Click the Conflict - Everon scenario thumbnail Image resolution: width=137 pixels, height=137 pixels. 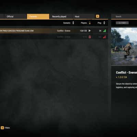(x=124, y=47)
